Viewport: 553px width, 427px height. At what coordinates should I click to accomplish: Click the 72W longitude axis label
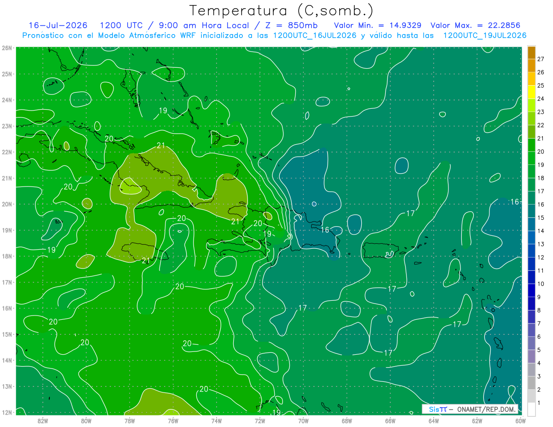click(x=260, y=421)
